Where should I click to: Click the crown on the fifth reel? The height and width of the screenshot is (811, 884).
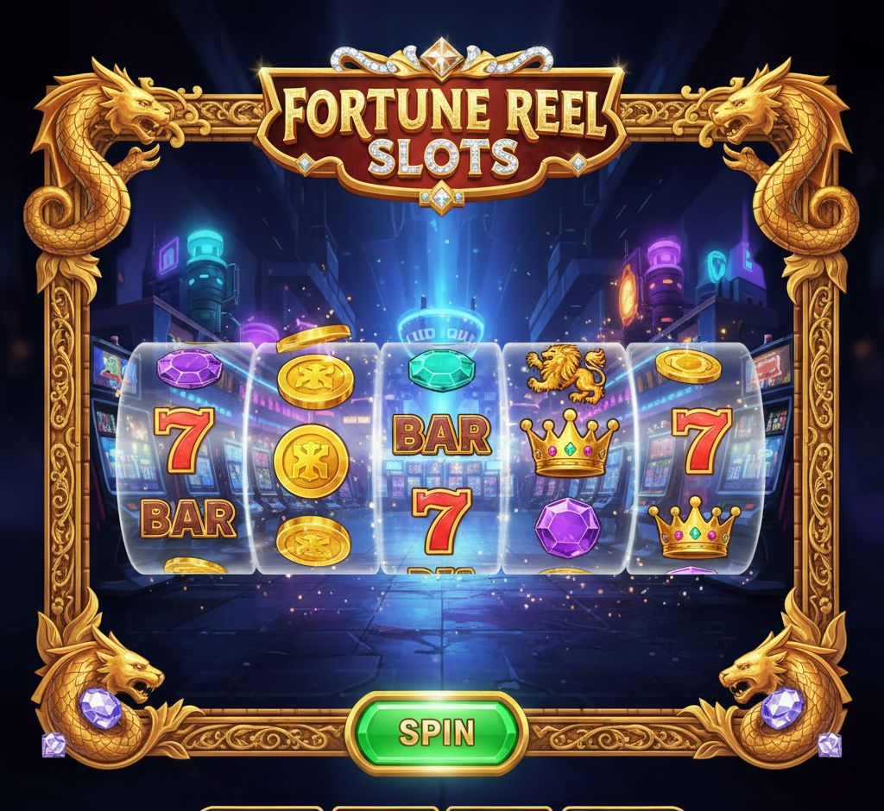(694, 527)
